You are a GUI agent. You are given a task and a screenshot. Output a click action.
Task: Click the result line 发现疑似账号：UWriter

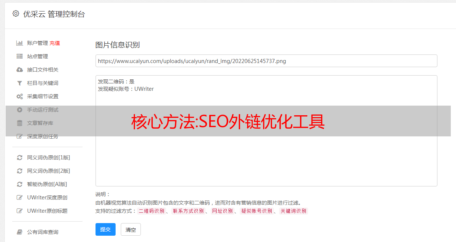pos(126,89)
